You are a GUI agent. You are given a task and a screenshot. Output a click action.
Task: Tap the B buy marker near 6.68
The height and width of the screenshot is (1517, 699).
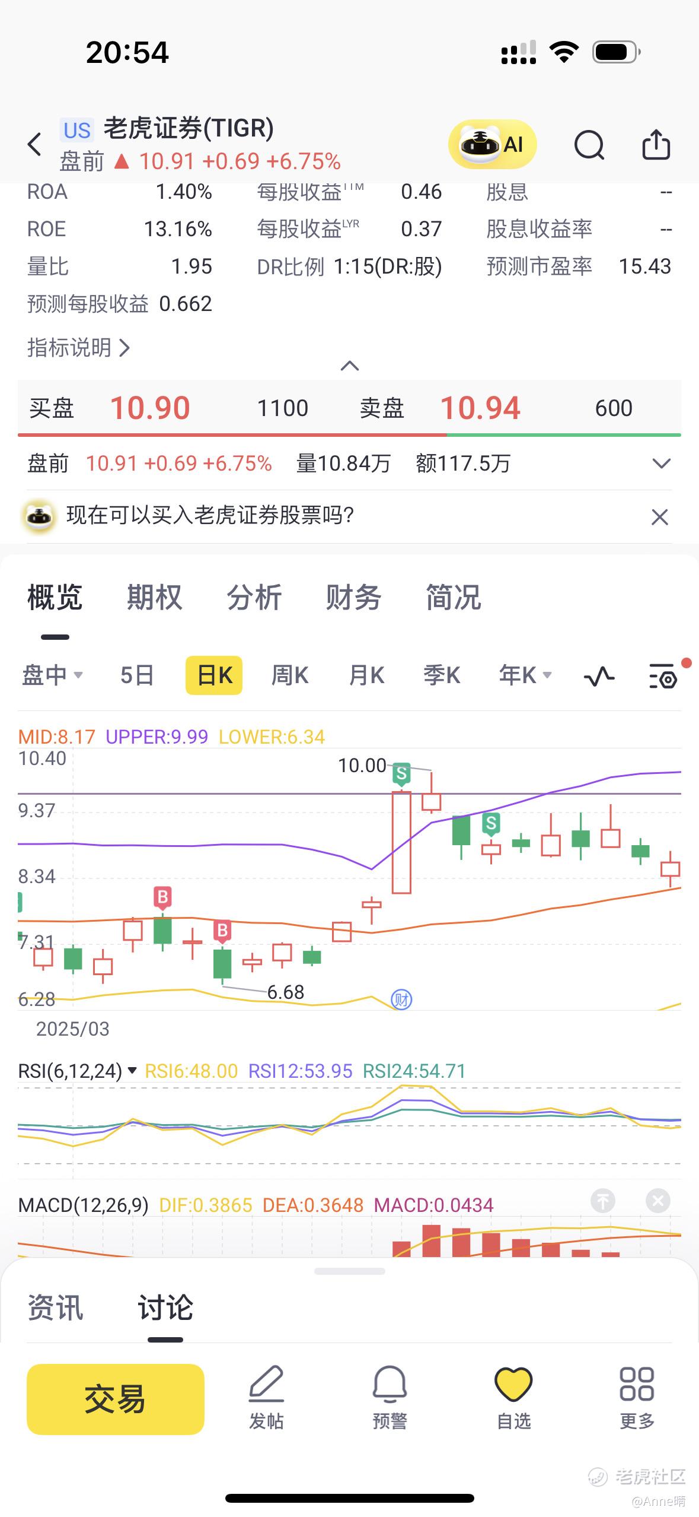point(222,931)
